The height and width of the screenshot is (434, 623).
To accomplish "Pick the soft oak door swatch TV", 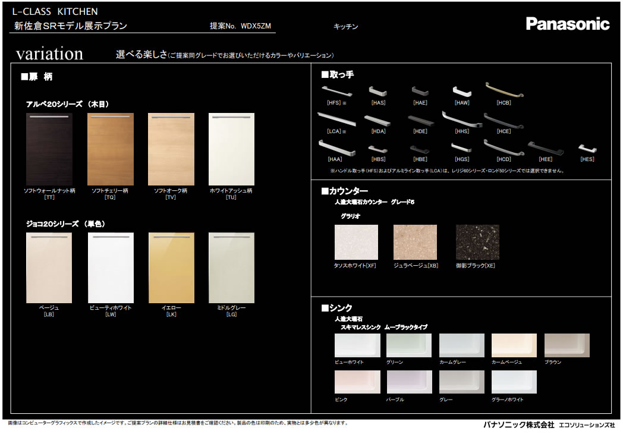I will pos(171,149).
